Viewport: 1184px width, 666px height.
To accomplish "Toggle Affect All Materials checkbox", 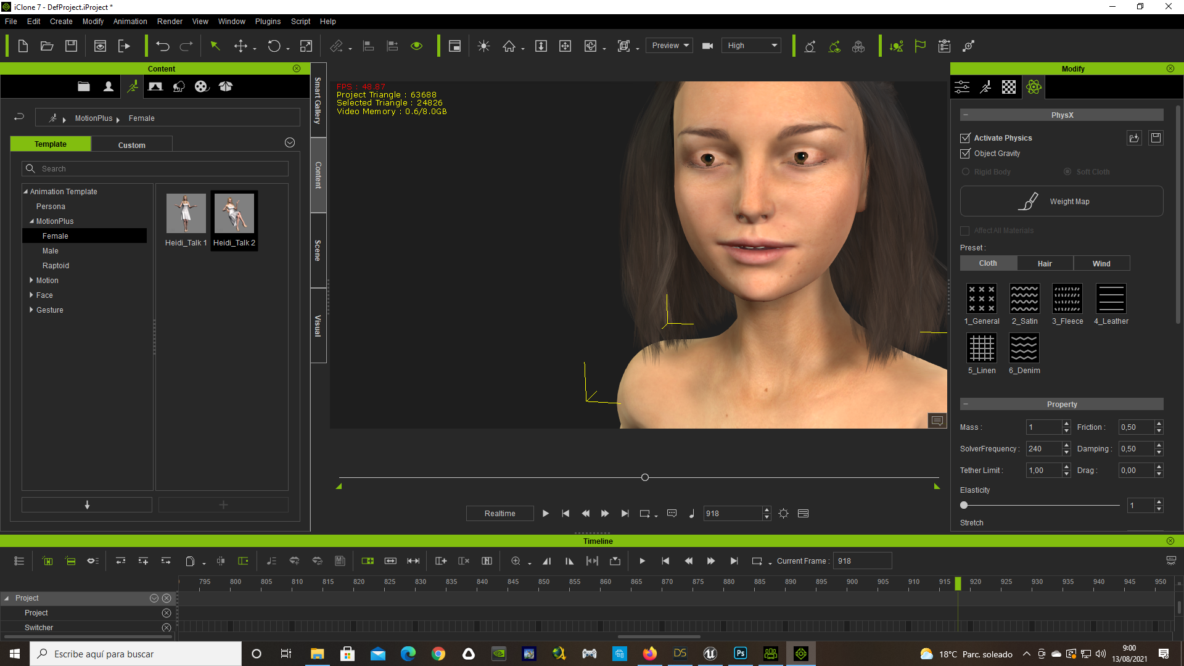I will (x=965, y=231).
